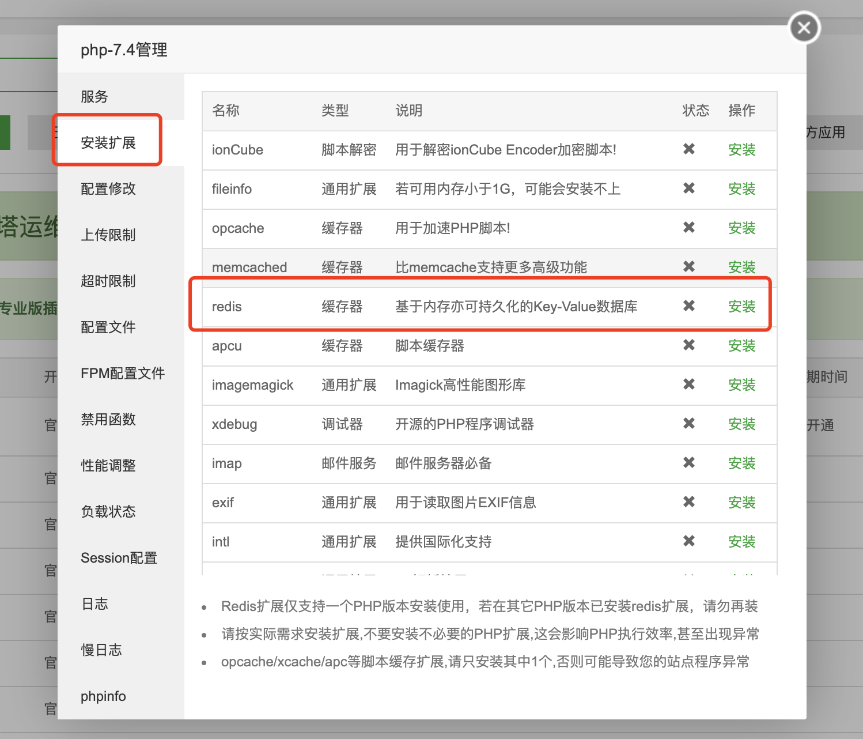Image resolution: width=863 pixels, height=739 pixels.
Task: Click the fileinfo status X icon
Action: [x=688, y=188]
